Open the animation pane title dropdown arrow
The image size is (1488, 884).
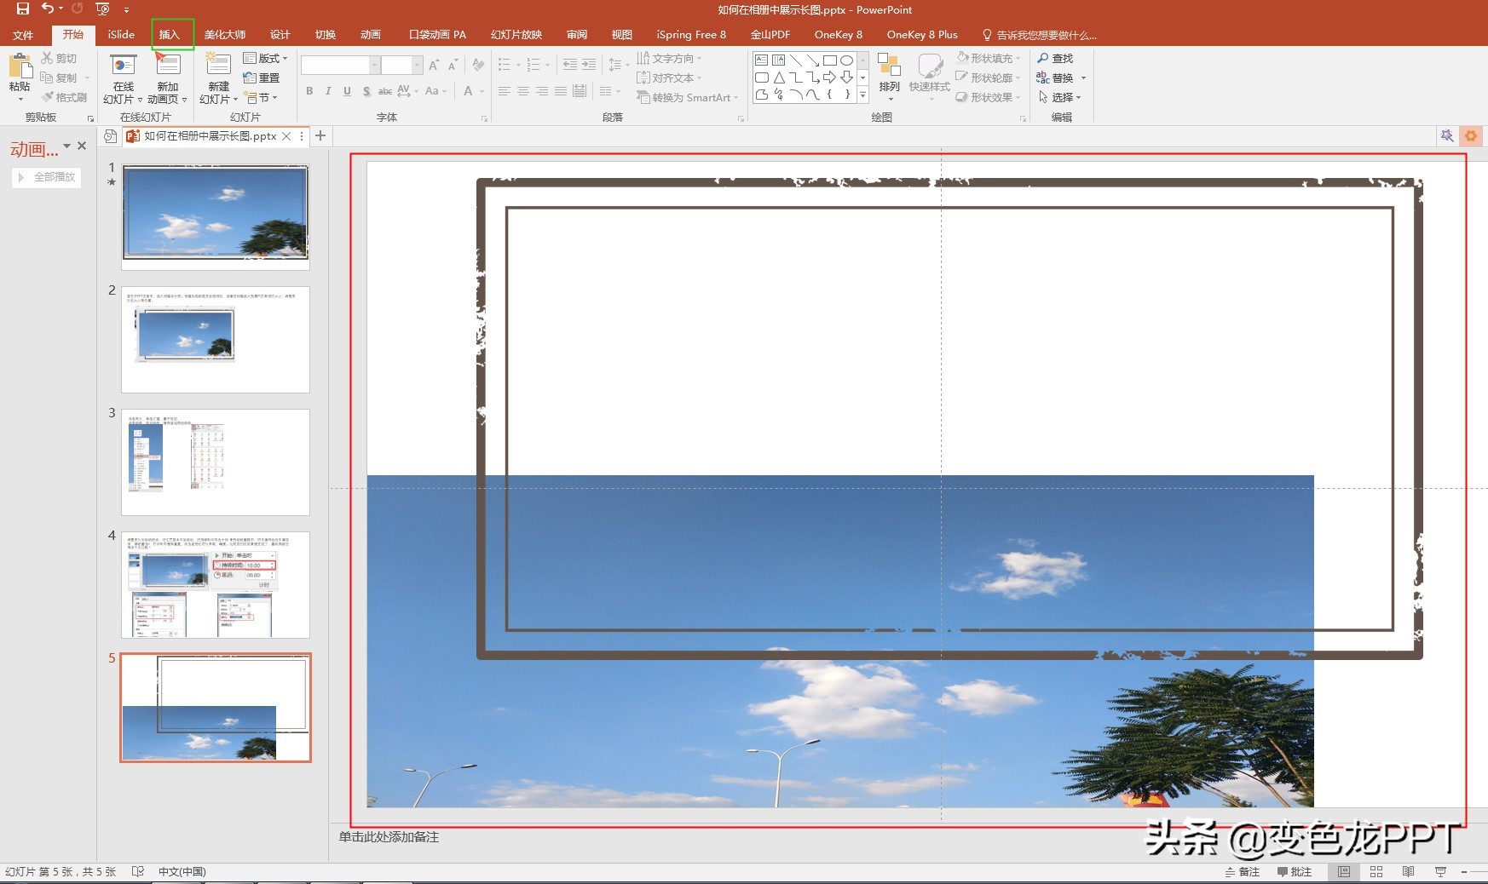pyautogui.click(x=66, y=146)
